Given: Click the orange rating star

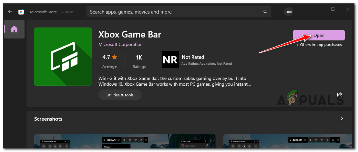Looking at the screenshot, I should 114,57.
